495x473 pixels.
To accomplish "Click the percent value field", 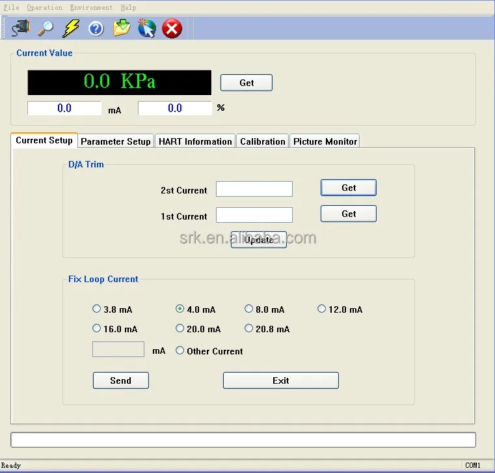I will click(x=175, y=108).
